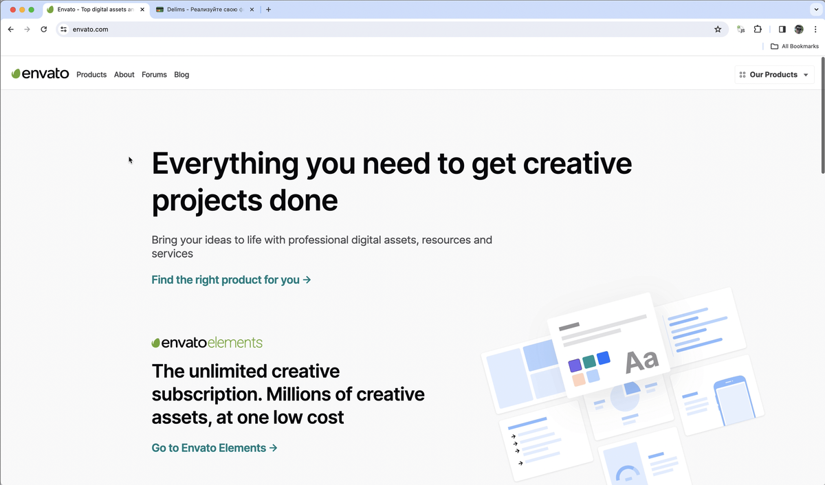Open the Blog nav item
Viewport: 825px width, 485px height.
[x=181, y=74]
